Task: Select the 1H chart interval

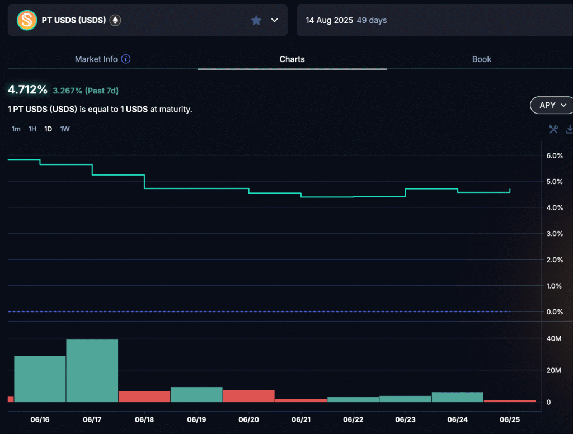Action: point(32,129)
